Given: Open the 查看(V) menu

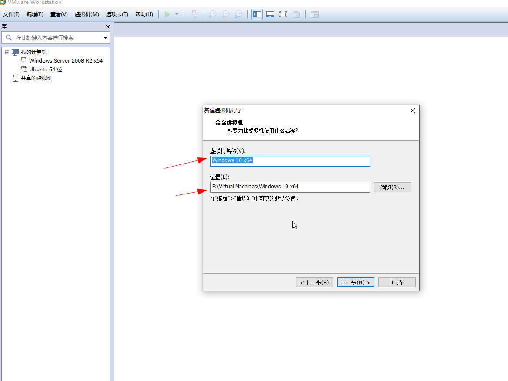Looking at the screenshot, I should [x=59, y=14].
